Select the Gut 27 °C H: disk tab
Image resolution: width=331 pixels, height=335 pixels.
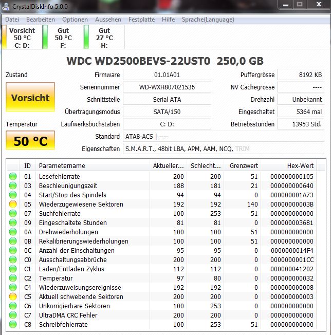tap(104, 37)
